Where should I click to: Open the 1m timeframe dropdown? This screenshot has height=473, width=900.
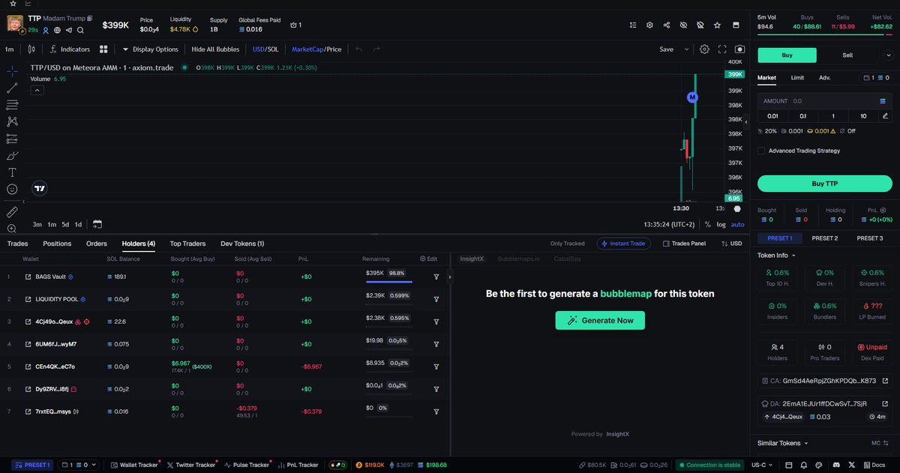pyautogui.click(x=10, y=49)
